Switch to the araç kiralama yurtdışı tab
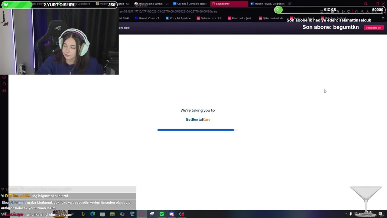 point(152,4)
